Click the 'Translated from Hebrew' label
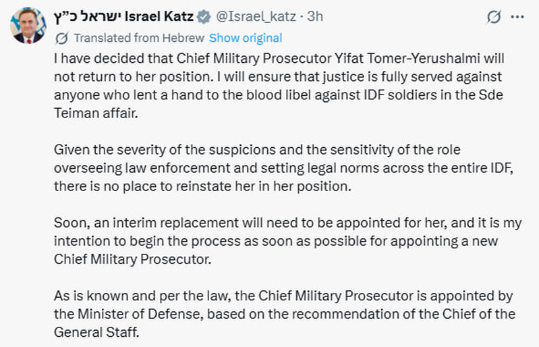539x347 pixels. pos(139,38)
